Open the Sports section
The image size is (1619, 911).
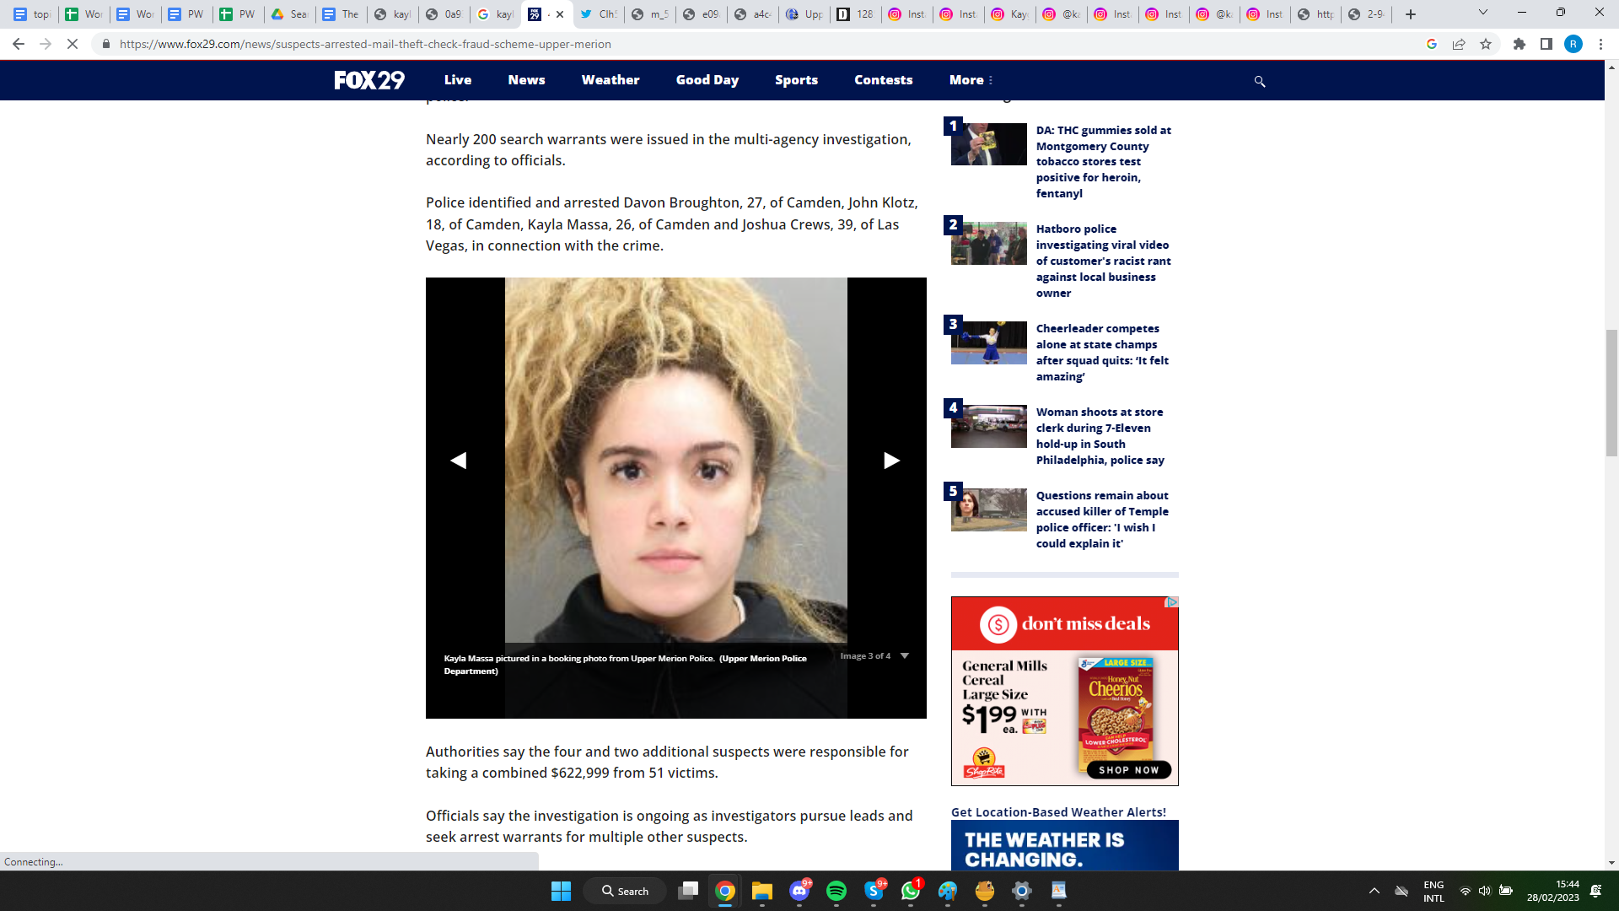pyautogui.click(x=797, y=80)
